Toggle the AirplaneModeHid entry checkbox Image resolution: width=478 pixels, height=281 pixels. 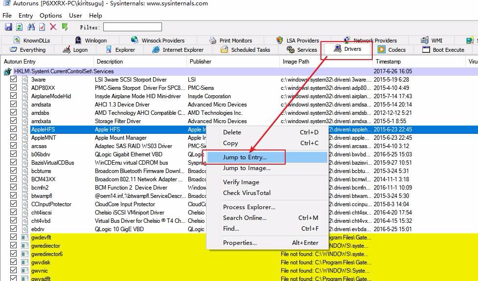tap(13, 96)
